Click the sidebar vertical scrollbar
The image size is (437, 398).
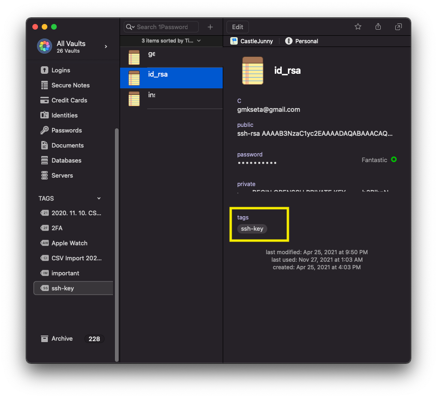click(117, 245)
